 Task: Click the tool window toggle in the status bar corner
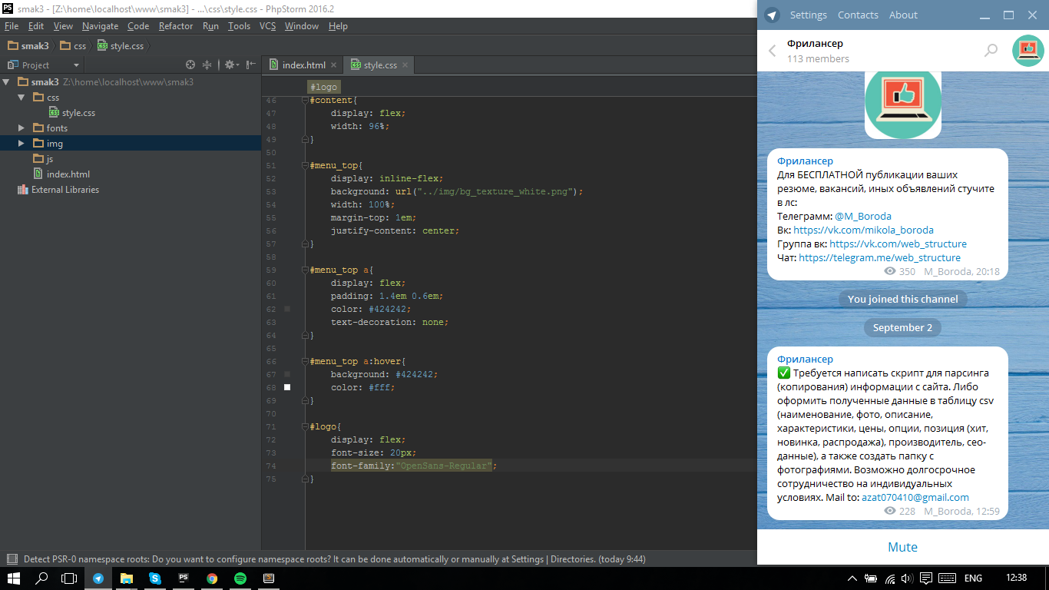pos(12,559)
